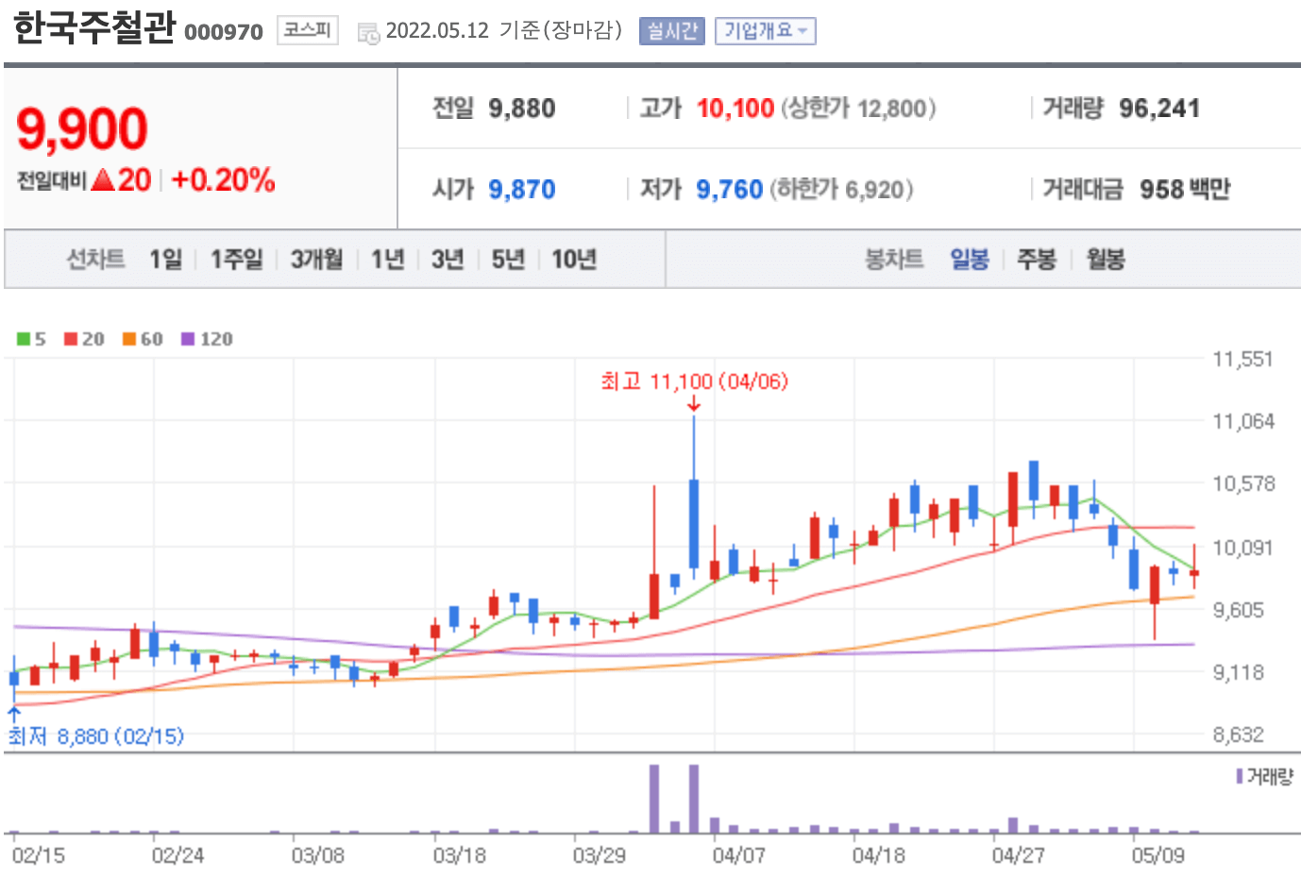Select the 1일 line chart period
Viewport: 1301px width, 878px height.
[x=165, y=259]
